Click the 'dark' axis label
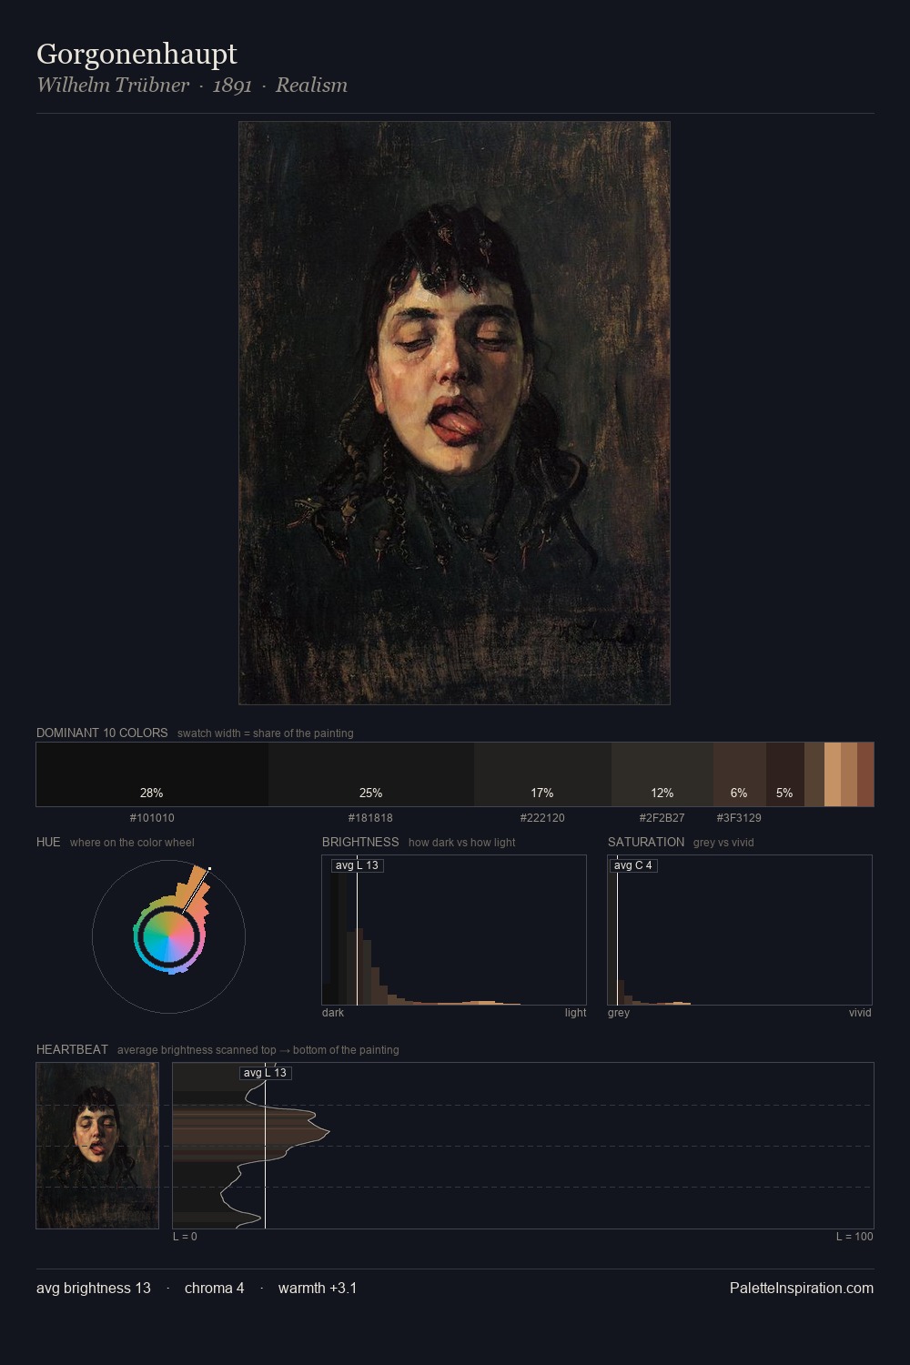This screenshot has height=1365, width=910. pyautogui.click(x=333, y=1013)
